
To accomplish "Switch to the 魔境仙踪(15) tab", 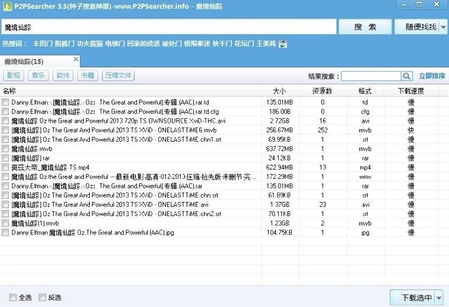I will point(40,61).
